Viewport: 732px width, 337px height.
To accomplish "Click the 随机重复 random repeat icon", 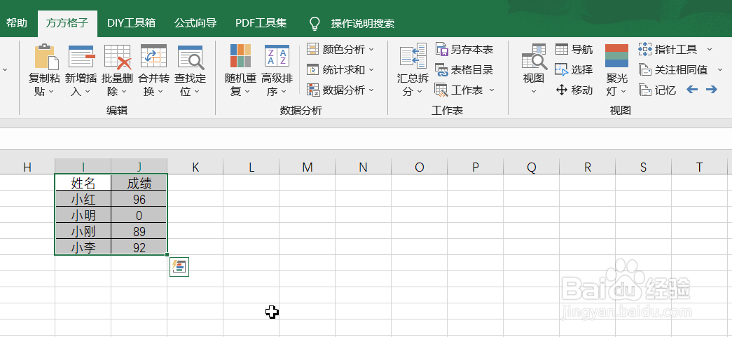I will click(240, 57).
